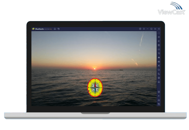Viewport: 189px width, 130px height.
Task: Open settings gear in the sidebar
Action: [159, 92]
